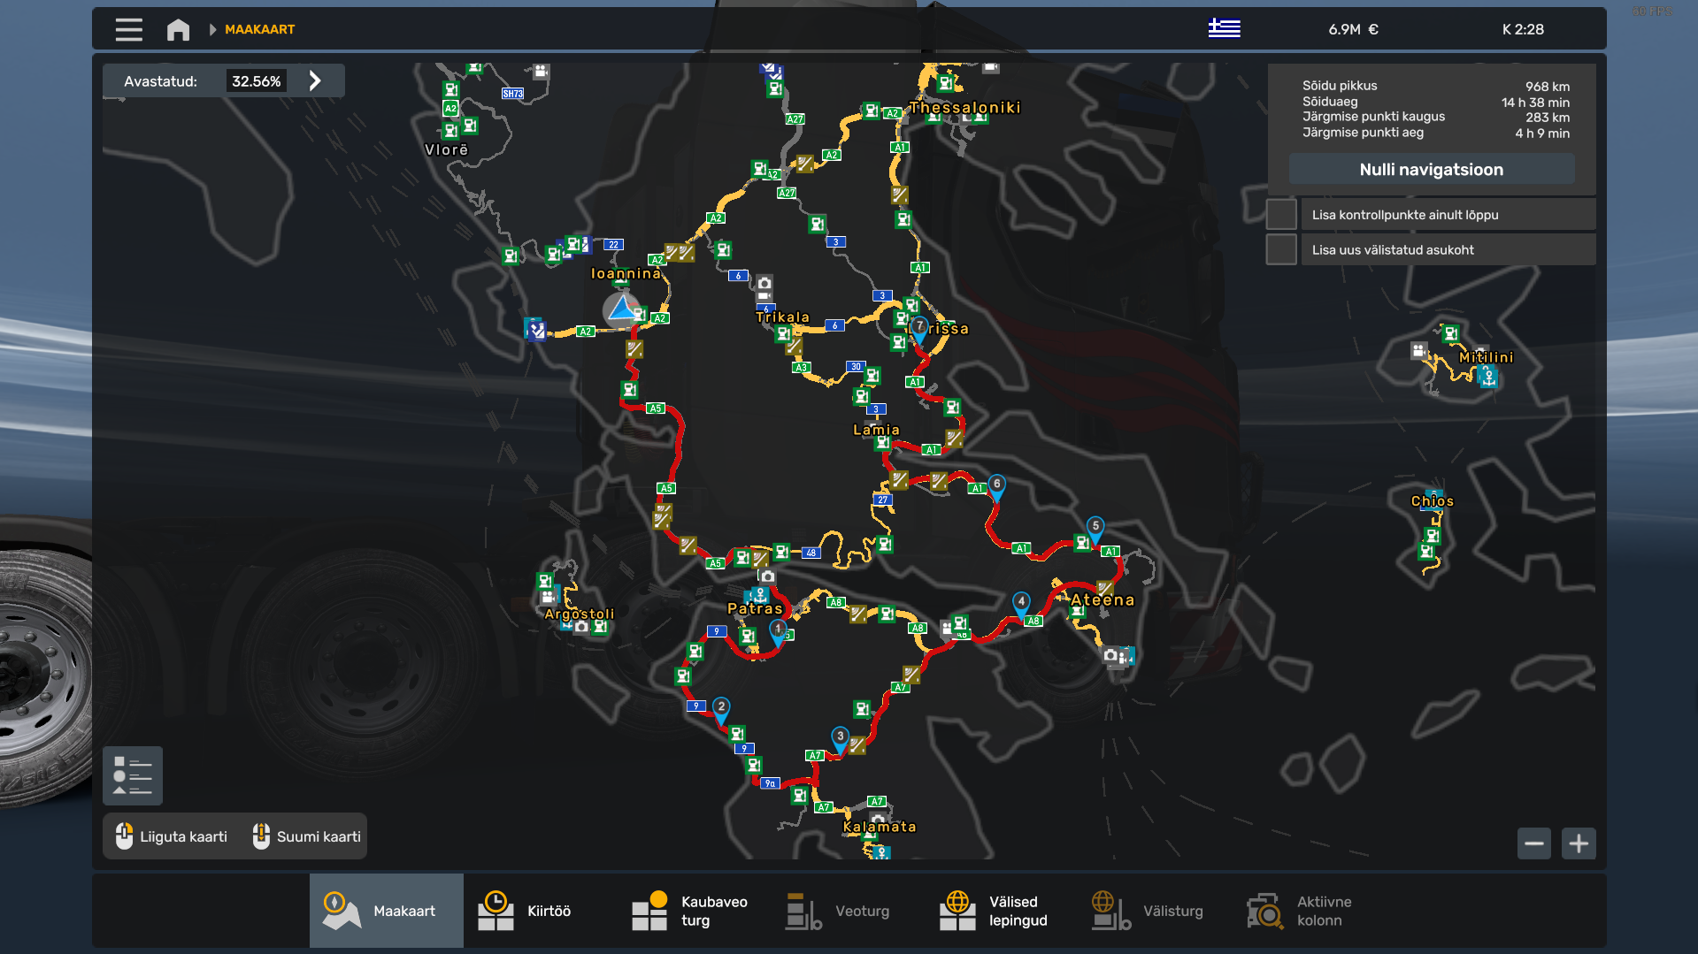Click the 6.9M € balance display

coord(1353,29)
